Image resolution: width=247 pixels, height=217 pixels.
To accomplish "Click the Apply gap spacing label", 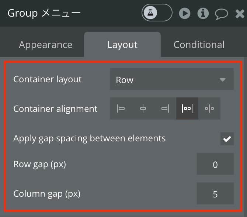I will pyautogui.click(x=90, y=139).
